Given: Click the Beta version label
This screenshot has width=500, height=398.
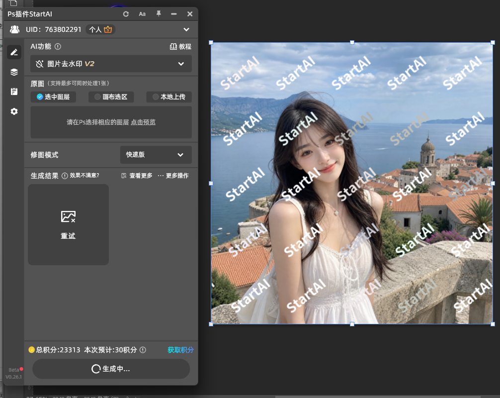Looking at the screenshot, I should (x=14, y=370).
